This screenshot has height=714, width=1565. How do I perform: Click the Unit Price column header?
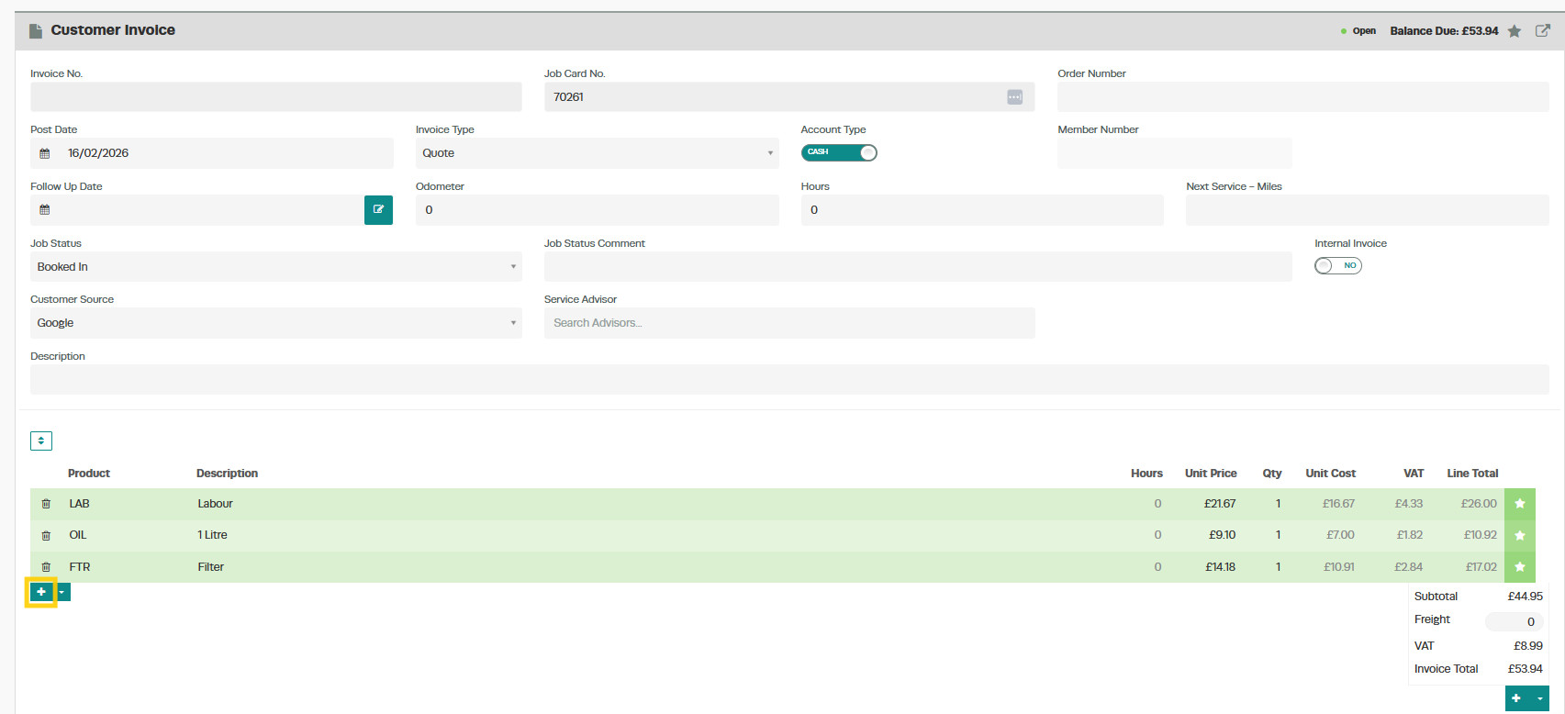[x=1211, y=474]
